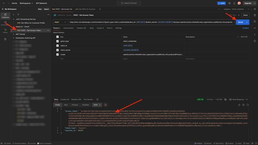Open the collections panel more options menu
The height and width of the screenshot is (145, 258).
pyautogui.click(x=48, y=15)
